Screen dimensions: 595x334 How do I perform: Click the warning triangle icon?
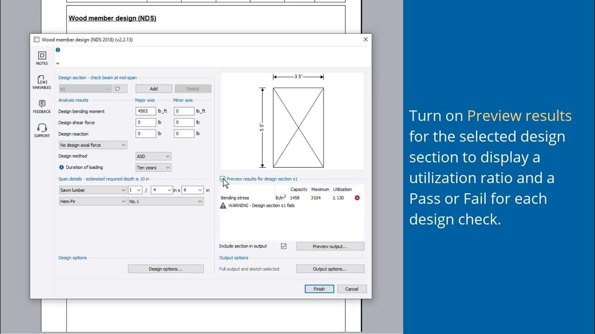pos(223,206)
